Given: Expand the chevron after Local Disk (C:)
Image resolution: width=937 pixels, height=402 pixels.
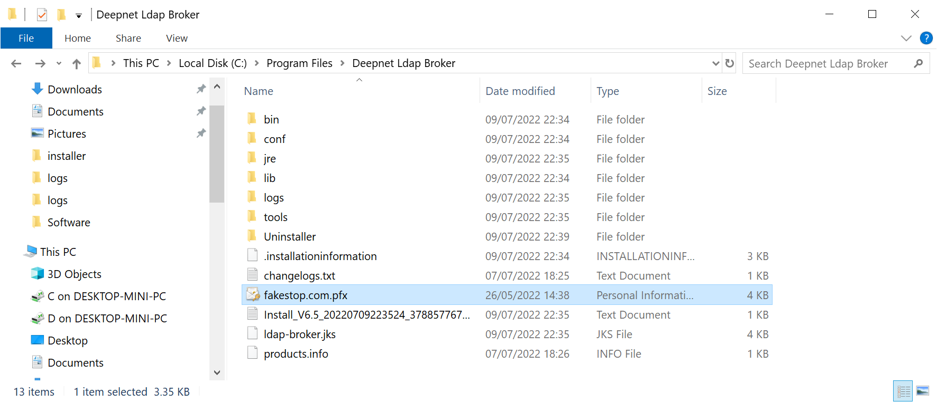Looking at the screenshot, I should pyautogui.click(x=256, y=63).
